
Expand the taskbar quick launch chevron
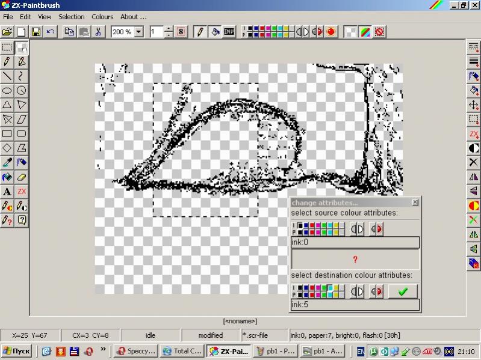pyautogui.click(x=103, y=349)
